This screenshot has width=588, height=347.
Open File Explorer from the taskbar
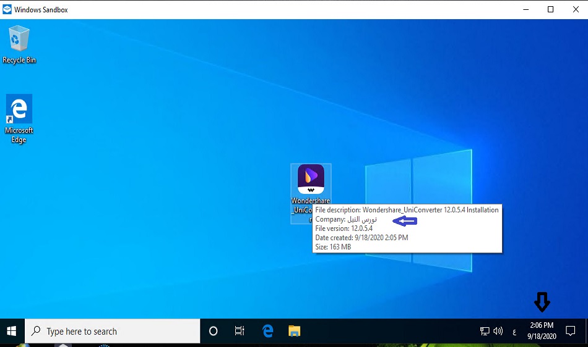click(295, 332)
